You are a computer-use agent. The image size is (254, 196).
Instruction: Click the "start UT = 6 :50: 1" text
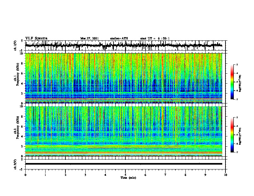[x=155, y=38]
